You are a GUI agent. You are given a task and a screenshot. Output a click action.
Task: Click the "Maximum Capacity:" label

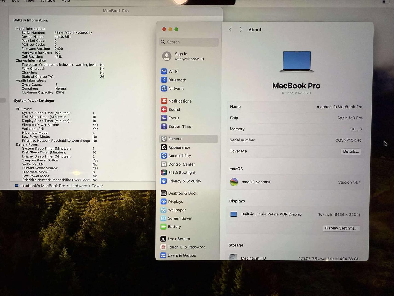[37, 92]
